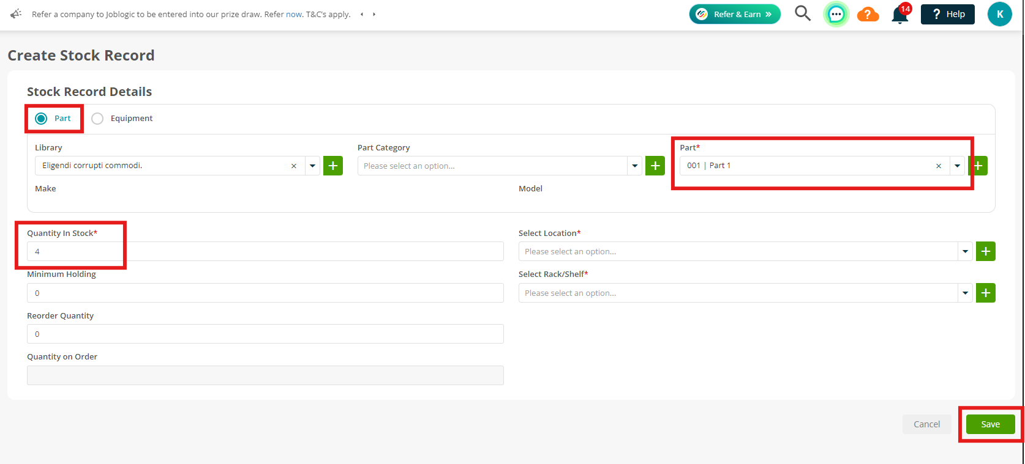Click the Save button
Screen dimensions: 1025x464
[990, 424]
